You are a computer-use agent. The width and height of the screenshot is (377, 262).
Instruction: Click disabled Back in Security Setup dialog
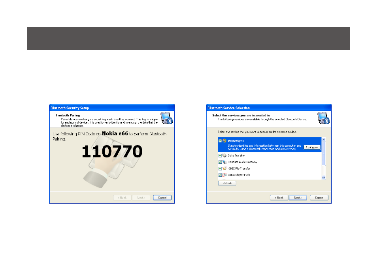(122, 198)
